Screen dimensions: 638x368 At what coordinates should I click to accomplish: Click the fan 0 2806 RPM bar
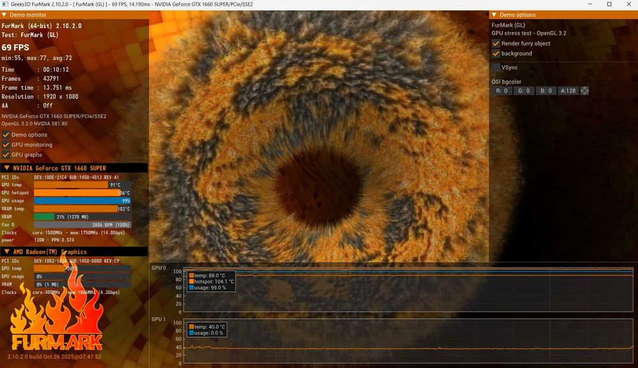(x=82, y=224)
